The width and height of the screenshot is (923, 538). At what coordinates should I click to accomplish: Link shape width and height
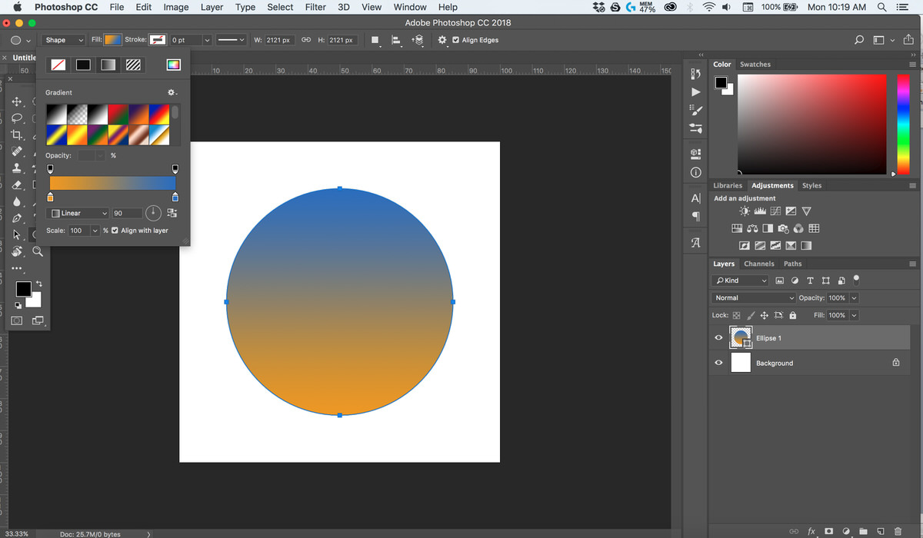click(x=305, y=40)
